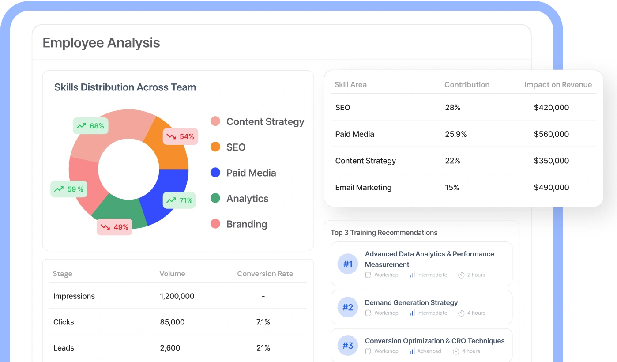617x362 pixels.
Task: Click the 25.9% contribution value
Action: (x=456, y=134)
